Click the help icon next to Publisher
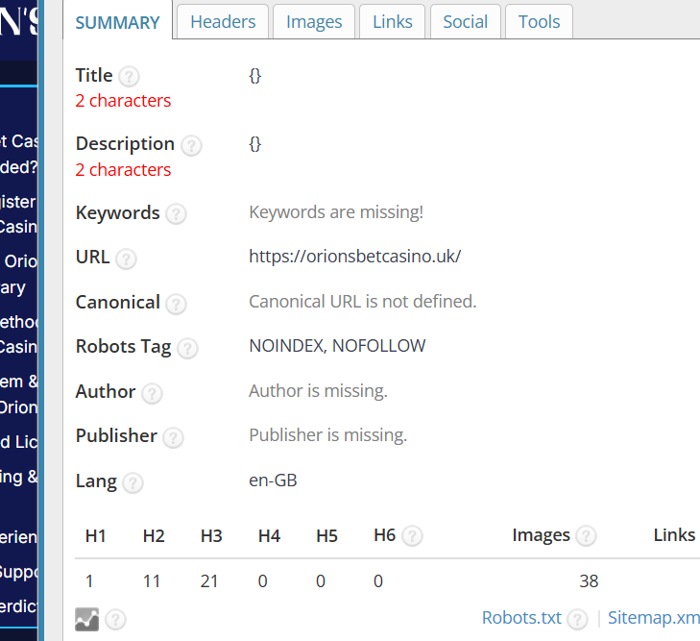This screenshot has width=700, height=641. [173, 437]
